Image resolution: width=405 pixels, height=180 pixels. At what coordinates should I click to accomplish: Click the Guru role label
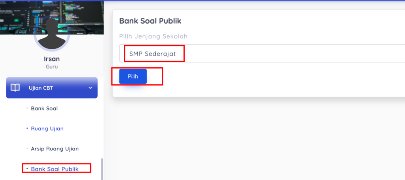pos(52,67)
